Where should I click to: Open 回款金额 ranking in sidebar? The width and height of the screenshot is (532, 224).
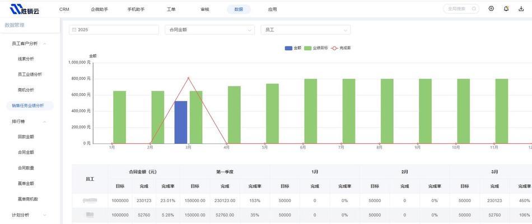[x=26, y=137]
